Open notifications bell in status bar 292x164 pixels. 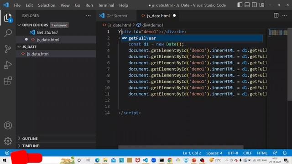(285, 153)
